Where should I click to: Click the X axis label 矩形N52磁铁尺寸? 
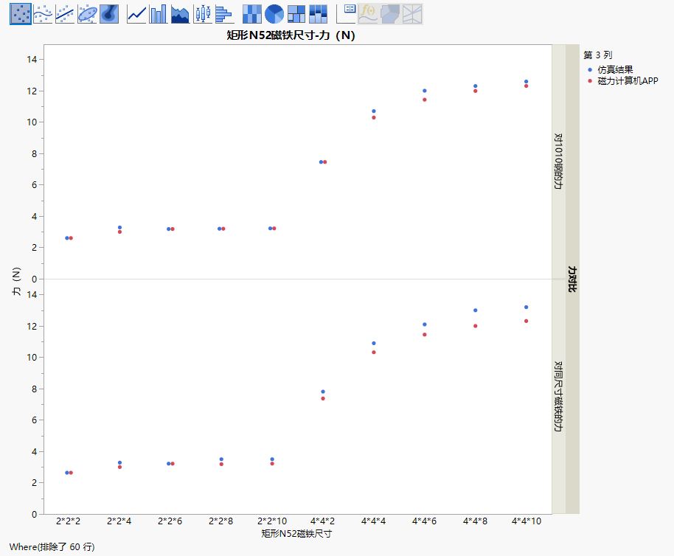[x=296, y=532]
